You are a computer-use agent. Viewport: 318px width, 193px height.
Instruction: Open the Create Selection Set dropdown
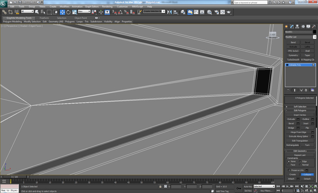click(154, 11)
